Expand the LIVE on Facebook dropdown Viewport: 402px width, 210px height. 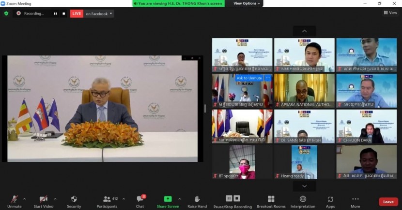[111, 14]
